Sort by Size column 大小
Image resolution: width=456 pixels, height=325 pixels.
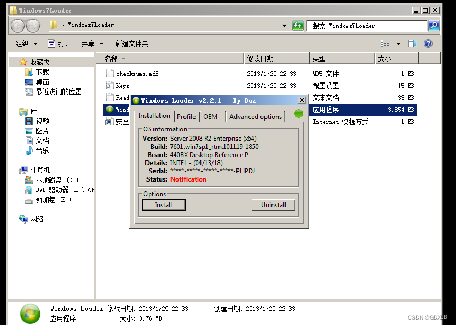(x=397, y=58)
